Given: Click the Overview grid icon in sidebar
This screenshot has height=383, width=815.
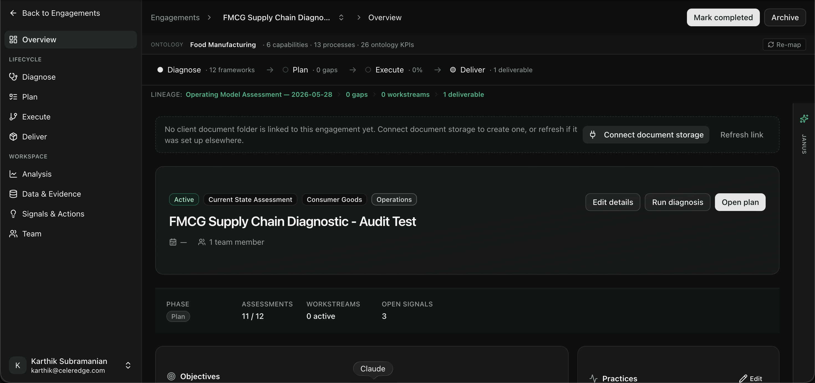Looking at the screenshot, I should pyautogui.click(x=13, y=40).
